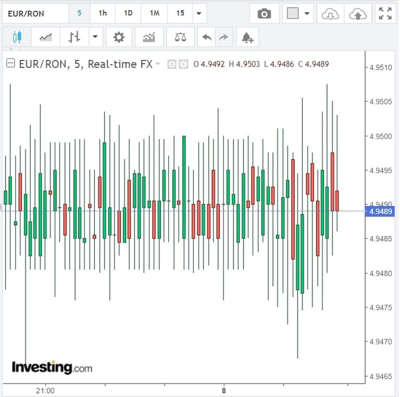Image resolution: width=400 pixels, height=397 pixels.
Task: Take a chart snapshot with the camera icon
Action: pos(264,13)
